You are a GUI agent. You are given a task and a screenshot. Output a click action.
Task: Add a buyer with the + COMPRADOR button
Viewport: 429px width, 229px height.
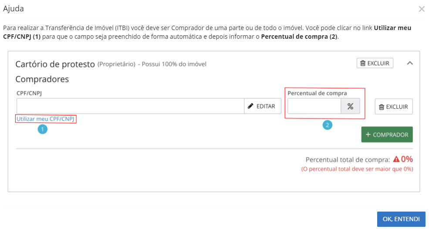387,135
